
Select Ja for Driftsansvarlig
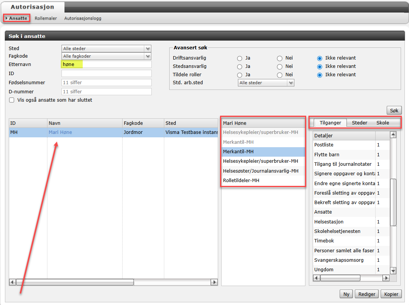click(x=239, y=58)
